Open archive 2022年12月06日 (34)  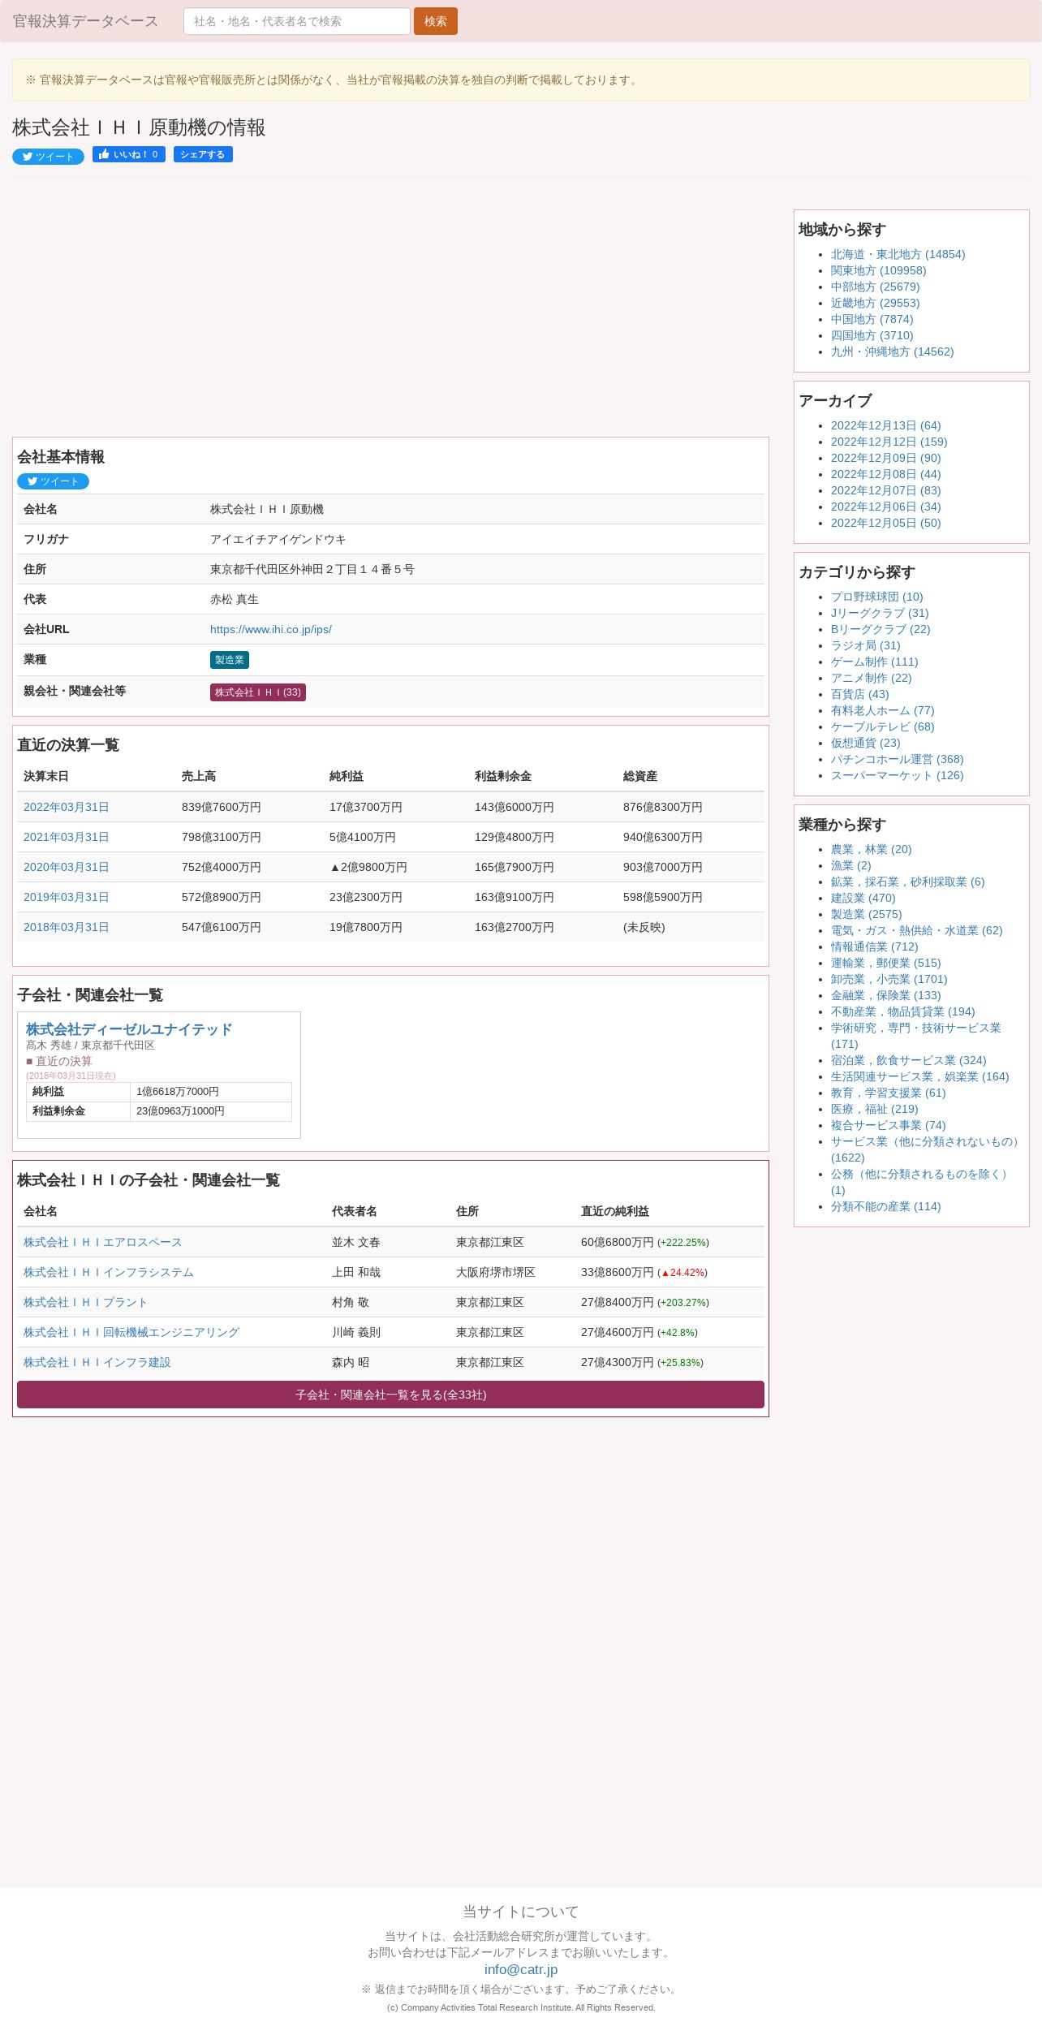click(885, 507)
